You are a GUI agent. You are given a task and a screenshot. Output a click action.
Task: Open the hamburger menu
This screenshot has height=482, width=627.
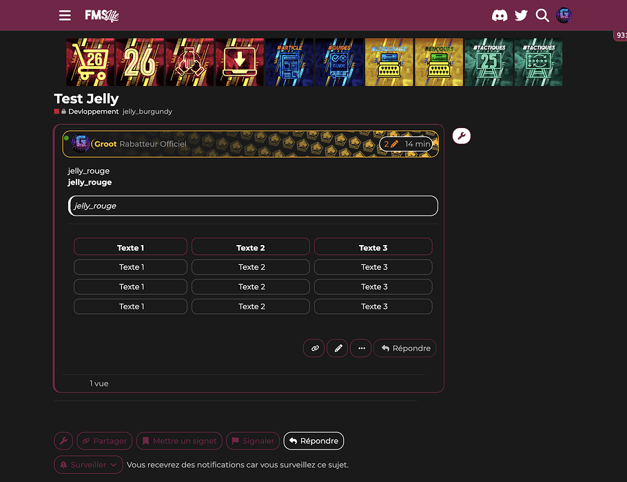click(65, 15)
